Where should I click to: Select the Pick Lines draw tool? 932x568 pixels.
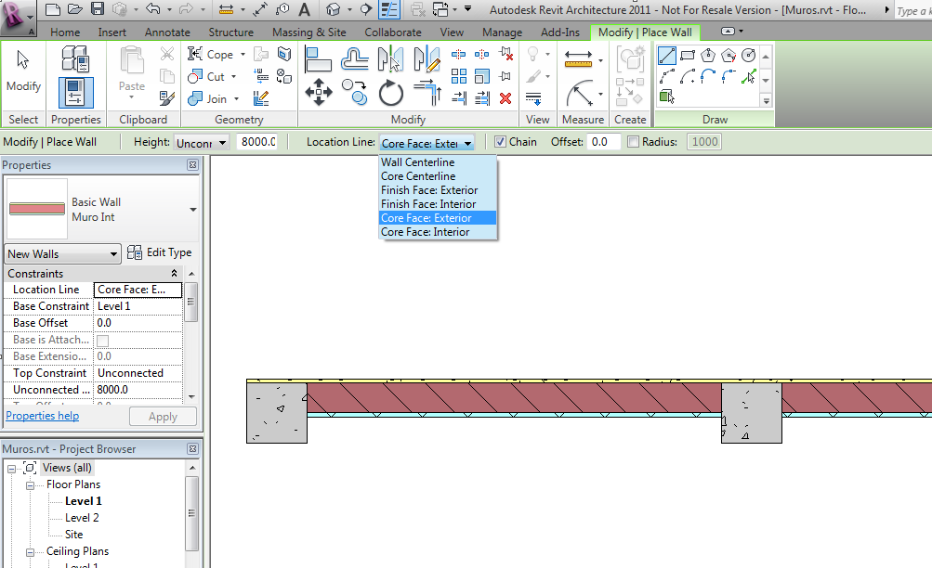pos(749,76)
